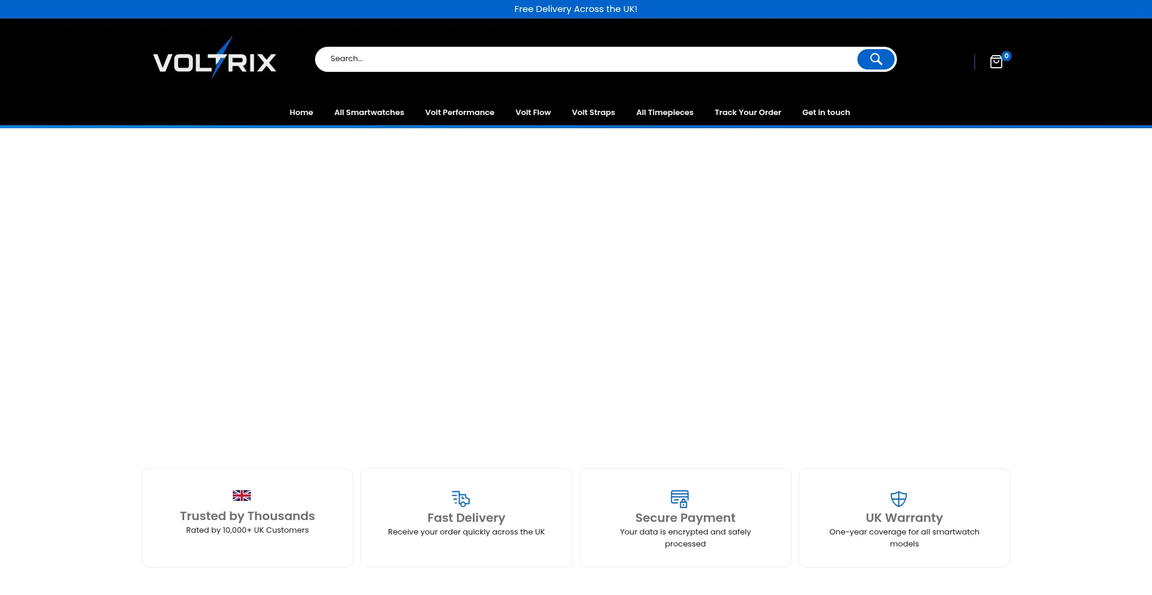The image size is (1152, 595).
Task: Click the Secure Payment card icon
Action: 680,499
